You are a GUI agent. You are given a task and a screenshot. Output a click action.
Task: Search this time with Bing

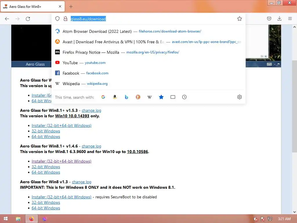(x=126, y=97)
